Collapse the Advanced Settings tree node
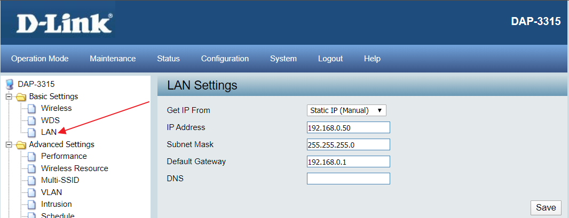The height and width of the screenshot is (218, 569). [x=9, y=144]
